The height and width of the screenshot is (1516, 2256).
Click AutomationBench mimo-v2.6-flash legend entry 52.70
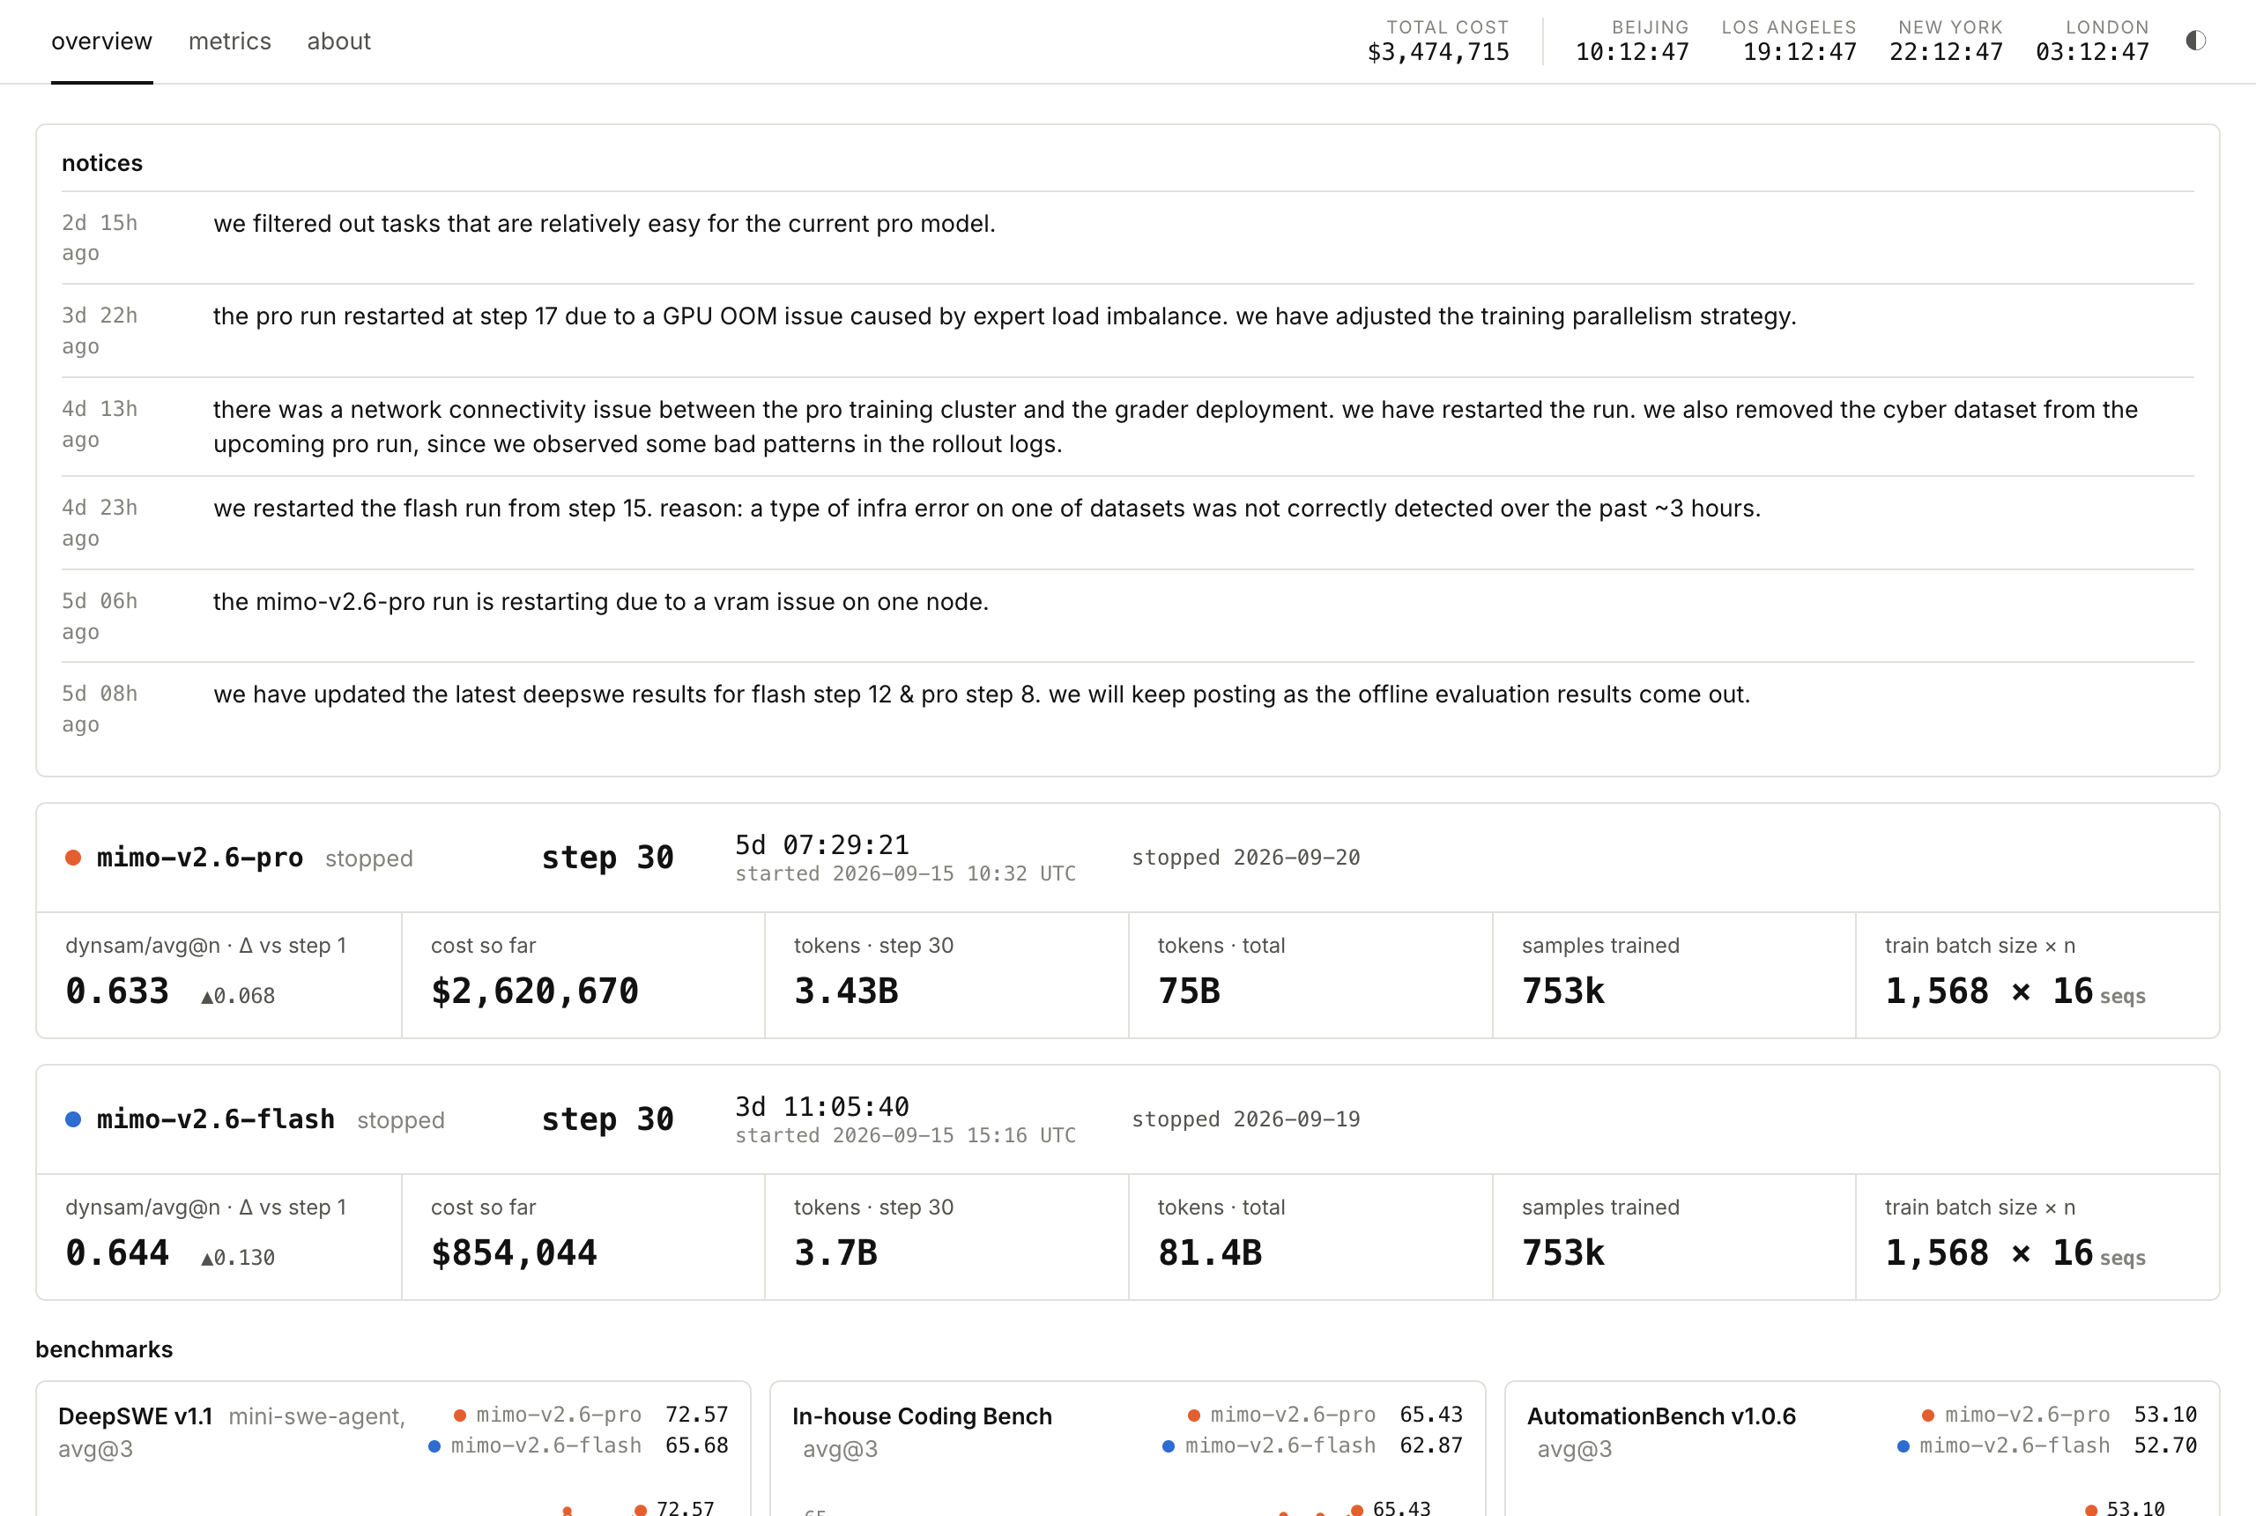tap(2046, 1446)
